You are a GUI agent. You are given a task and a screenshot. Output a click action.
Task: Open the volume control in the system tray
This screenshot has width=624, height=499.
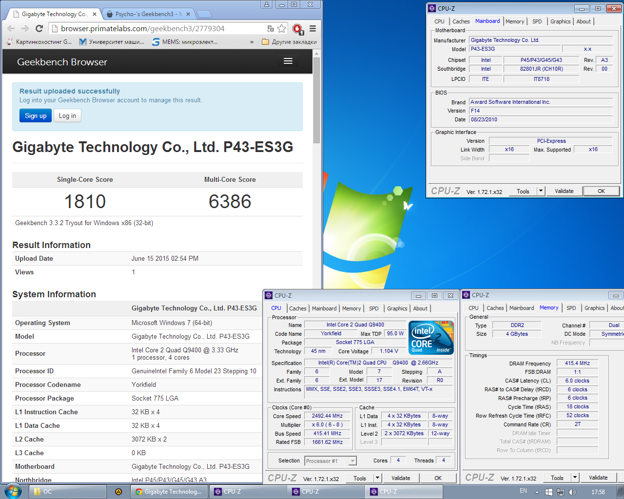(572, 492)
